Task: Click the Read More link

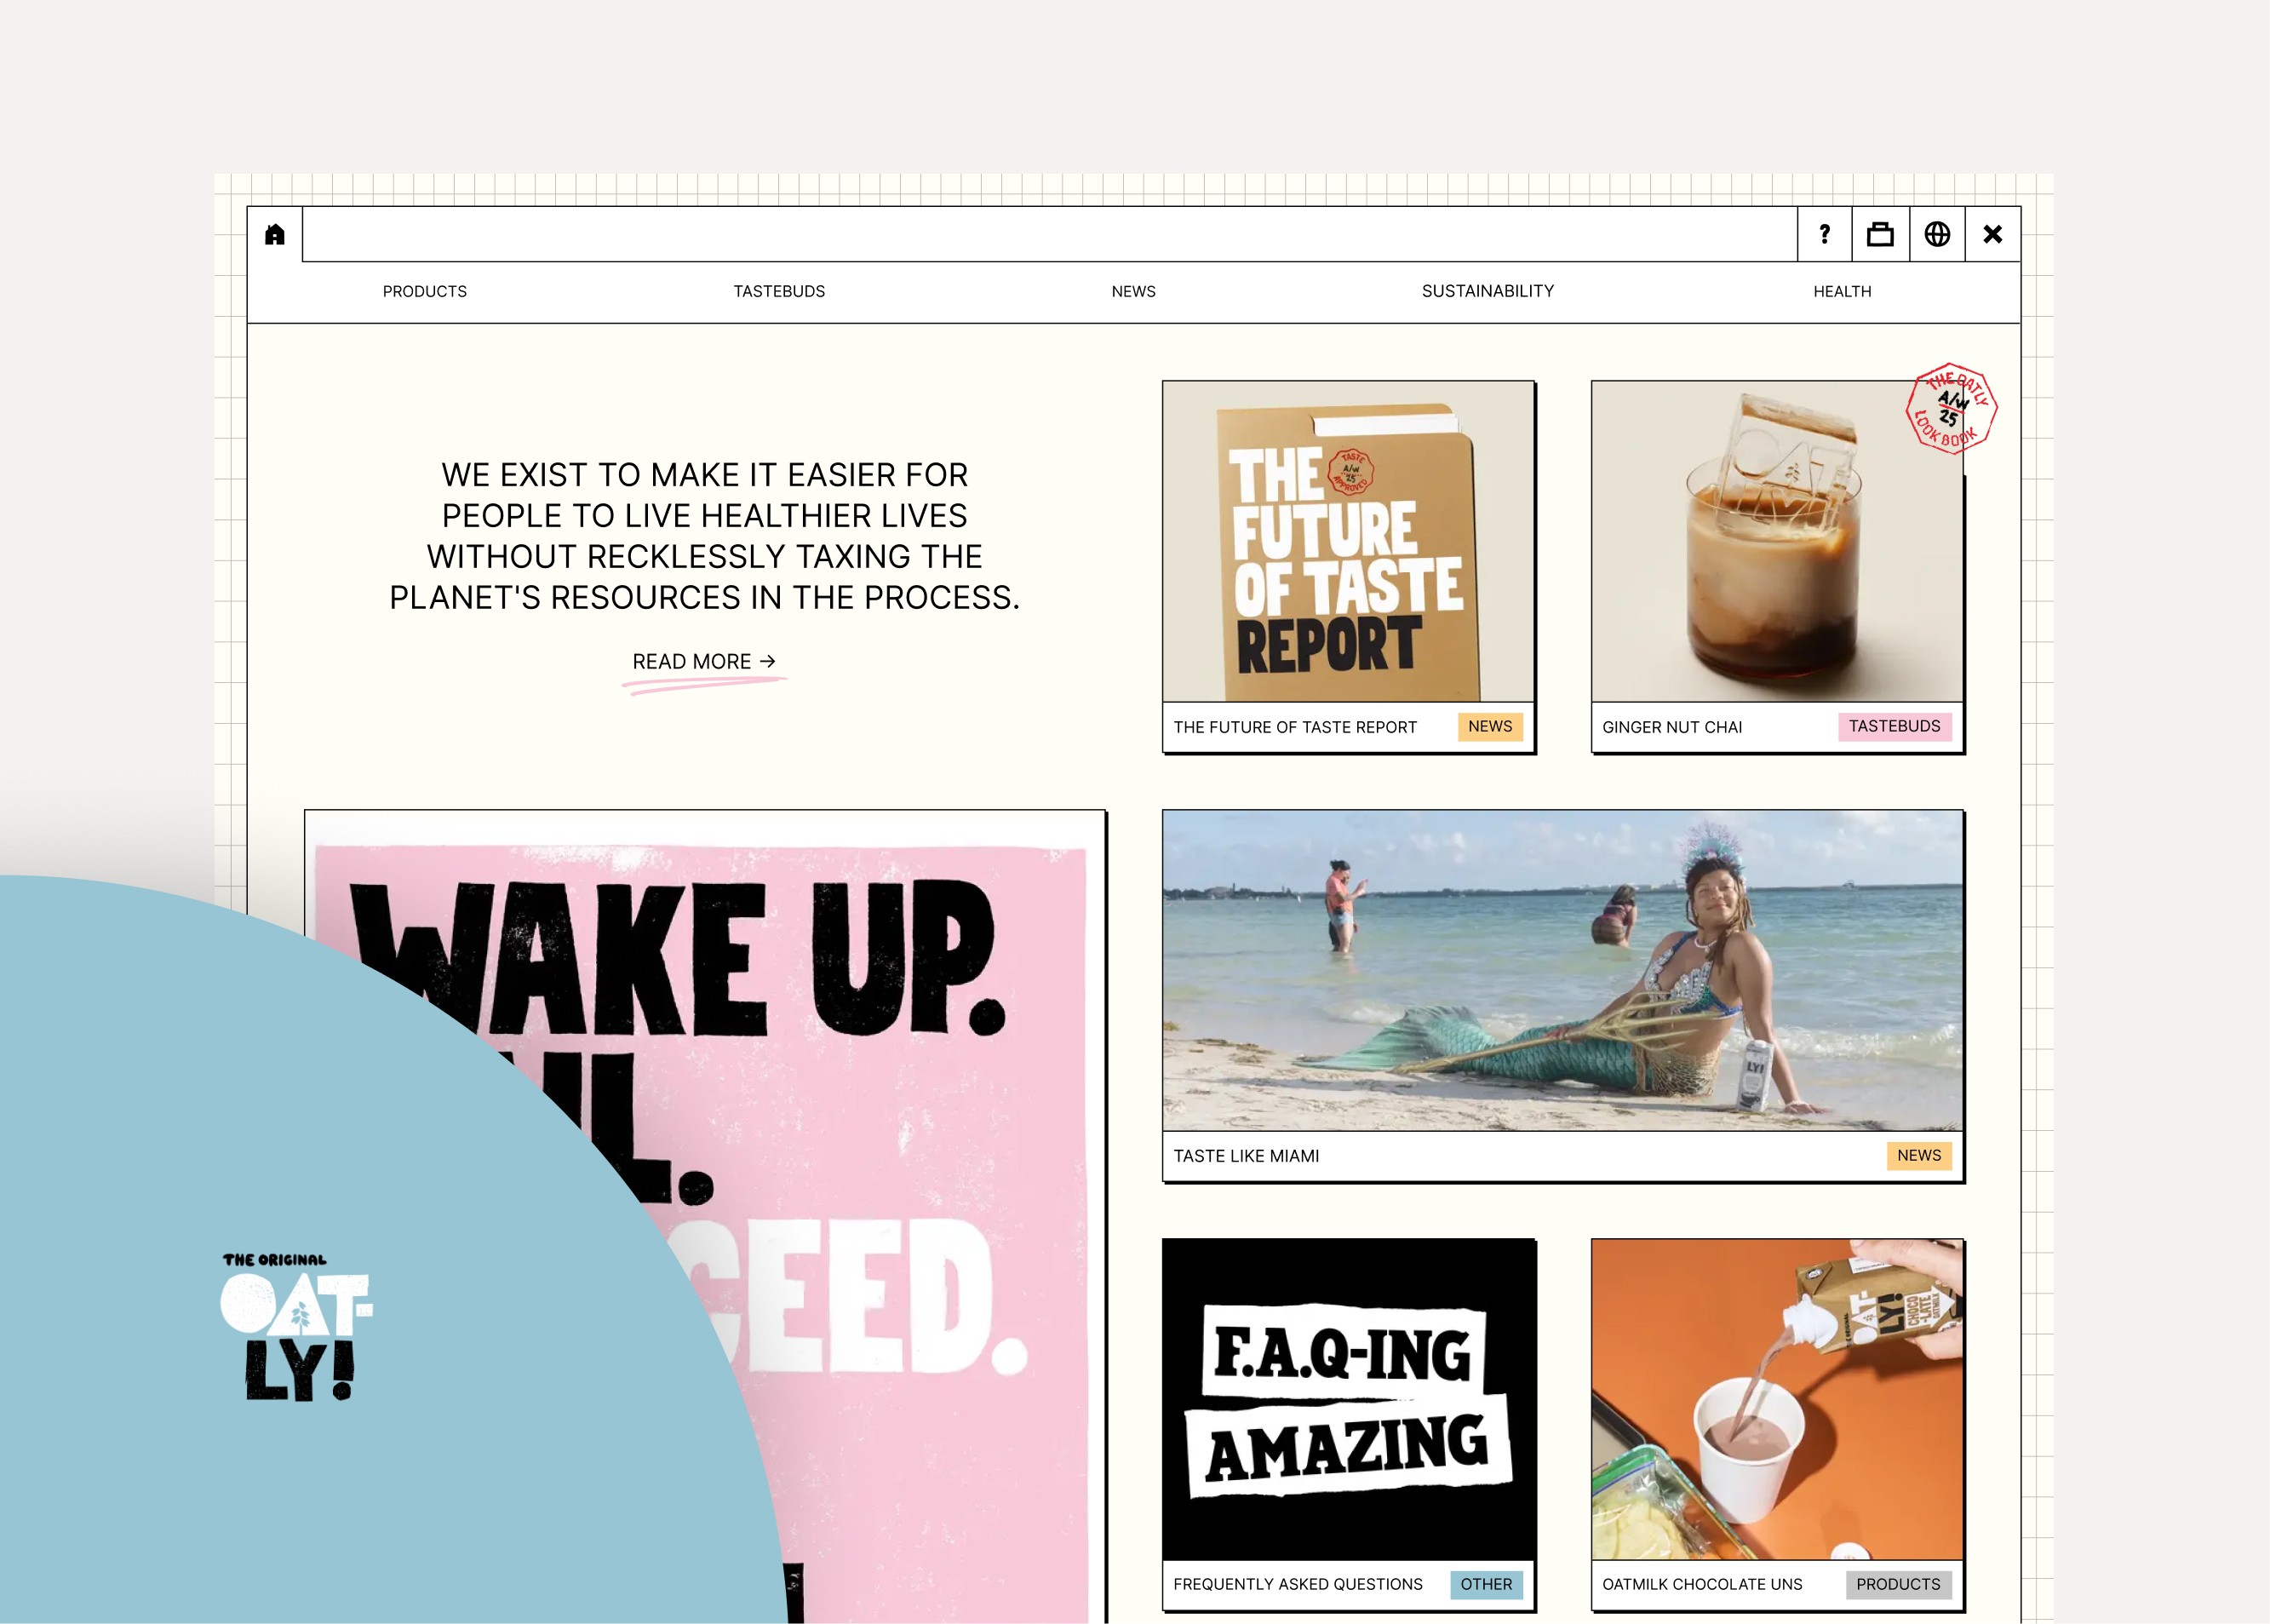Action: pyautogui.click(x=703, y=662)
